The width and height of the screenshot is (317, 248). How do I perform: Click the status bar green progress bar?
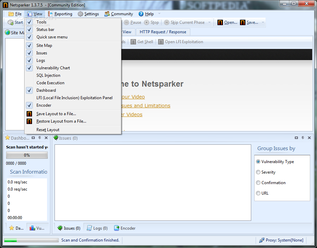(31, 240)
